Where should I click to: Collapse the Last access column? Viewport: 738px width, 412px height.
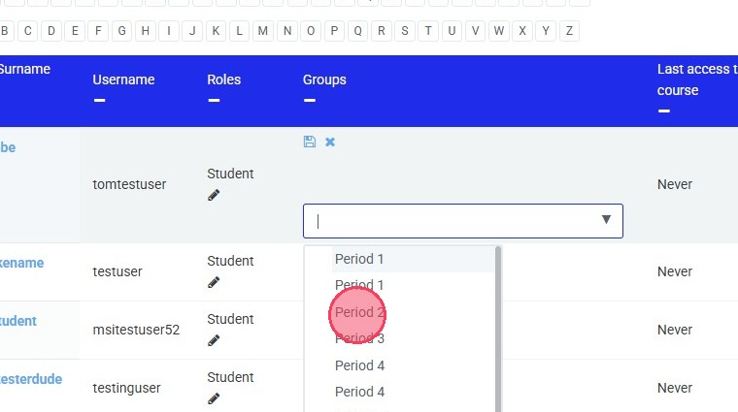pos(663,111)
